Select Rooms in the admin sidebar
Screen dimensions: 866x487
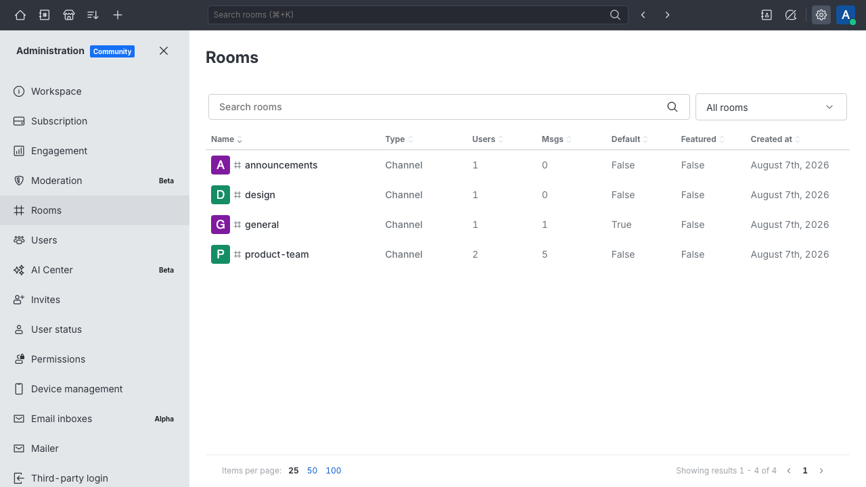[95, 210]
